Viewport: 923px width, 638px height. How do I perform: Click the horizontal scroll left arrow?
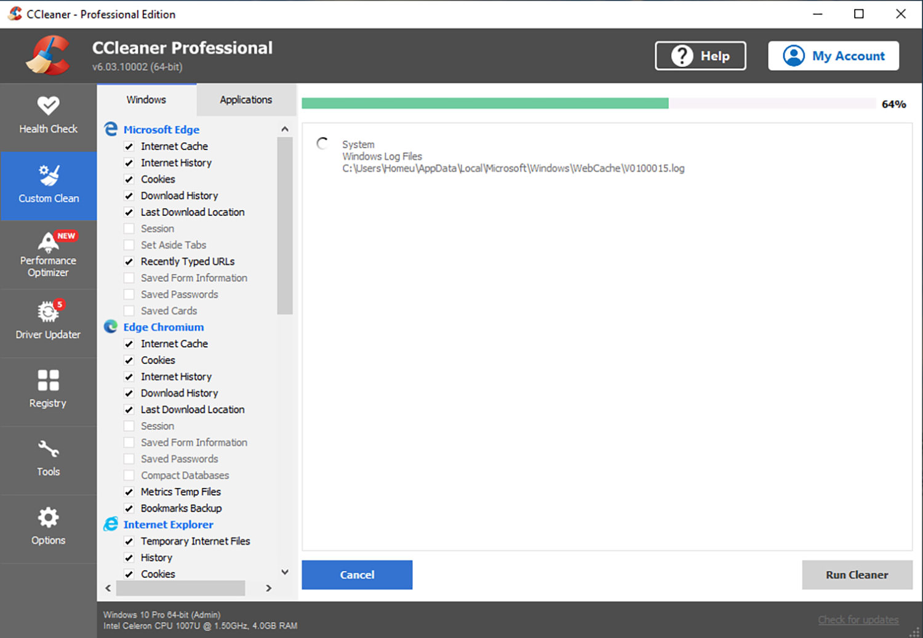click(108, 588)
